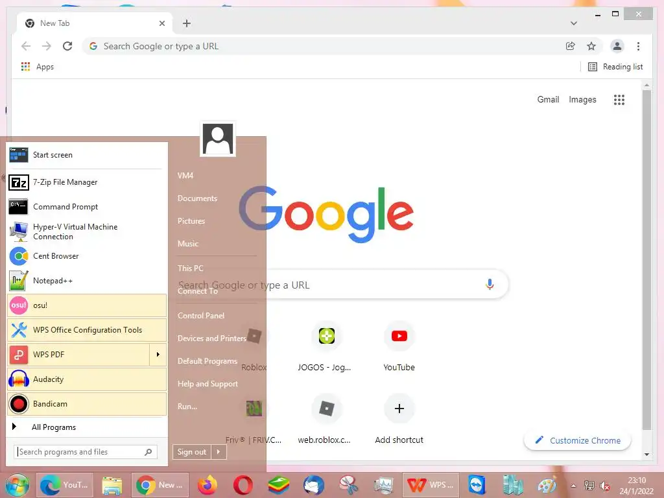Launch Audacity from the Start menu
Image resolution: width=664 pixels, height=498 pixels.
87,379
